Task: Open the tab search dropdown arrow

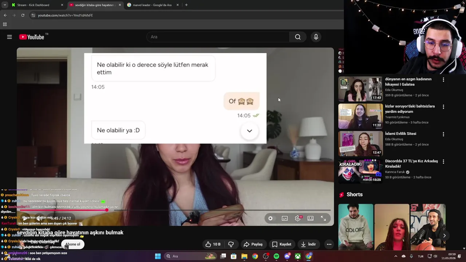Action: [5, 5]
